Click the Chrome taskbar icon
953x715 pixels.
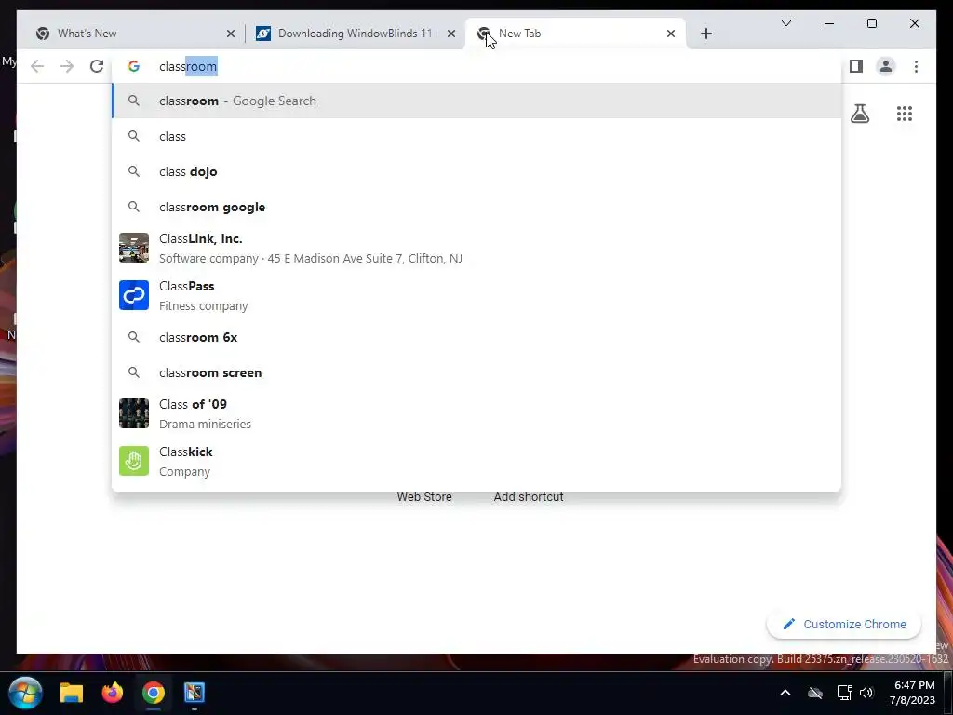(x=154, y=693)
